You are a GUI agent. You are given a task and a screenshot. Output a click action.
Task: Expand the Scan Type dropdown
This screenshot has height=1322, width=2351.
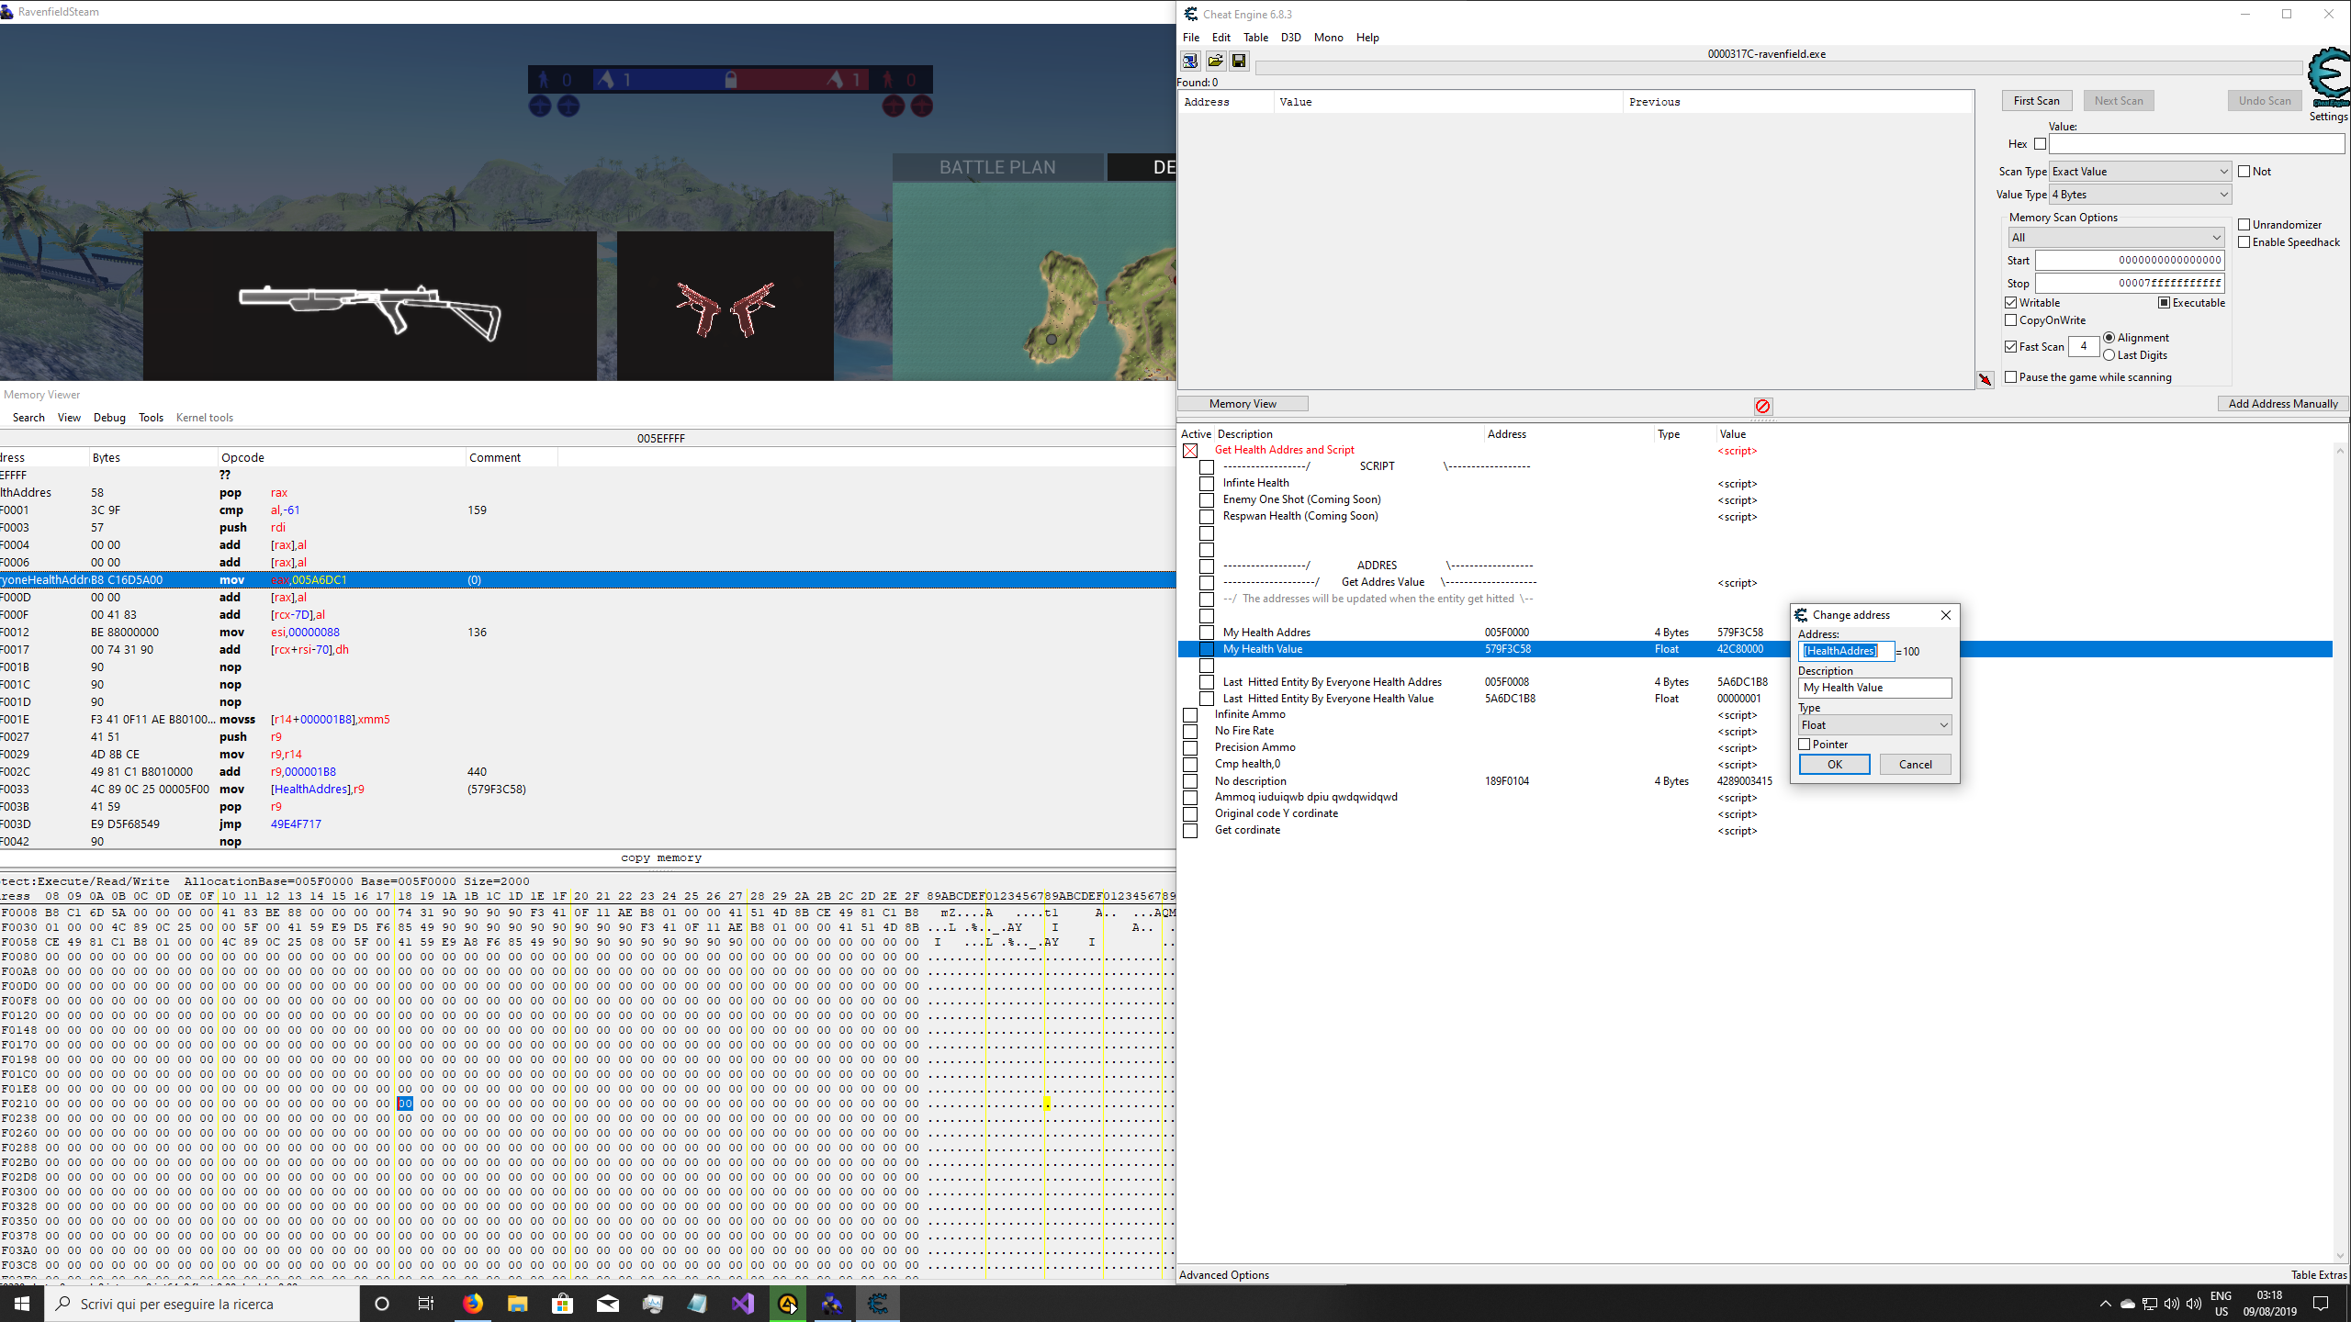2139,172
